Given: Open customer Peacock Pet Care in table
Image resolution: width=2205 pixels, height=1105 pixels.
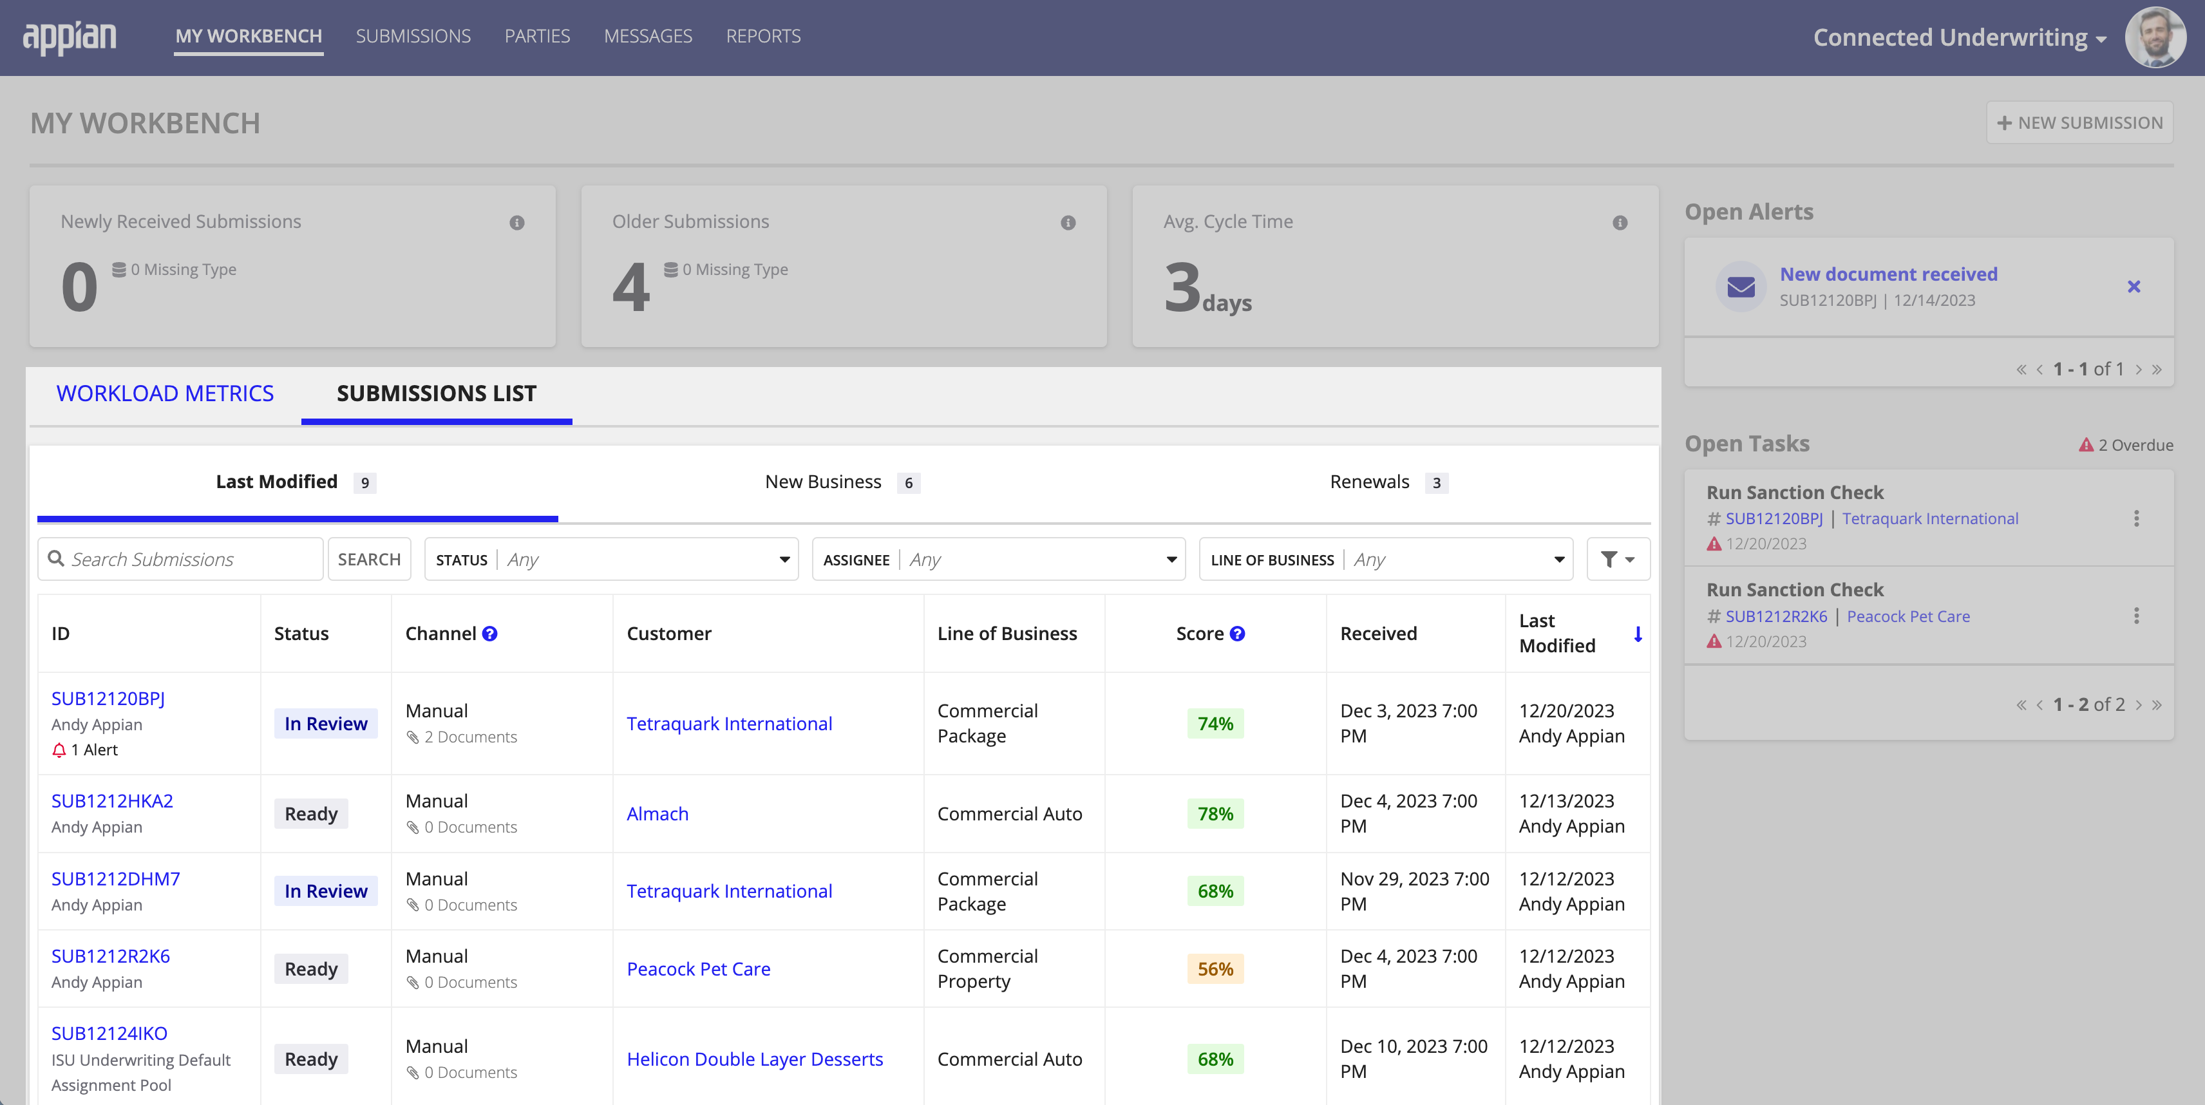Looking at the screenshot, I should tap(699, 969).
